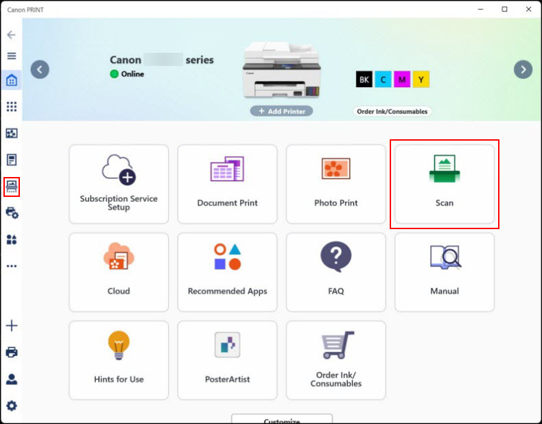Select the yellow Y ink swatch
The width and height of the screenshot is (542, 424).
pos(421,79)
